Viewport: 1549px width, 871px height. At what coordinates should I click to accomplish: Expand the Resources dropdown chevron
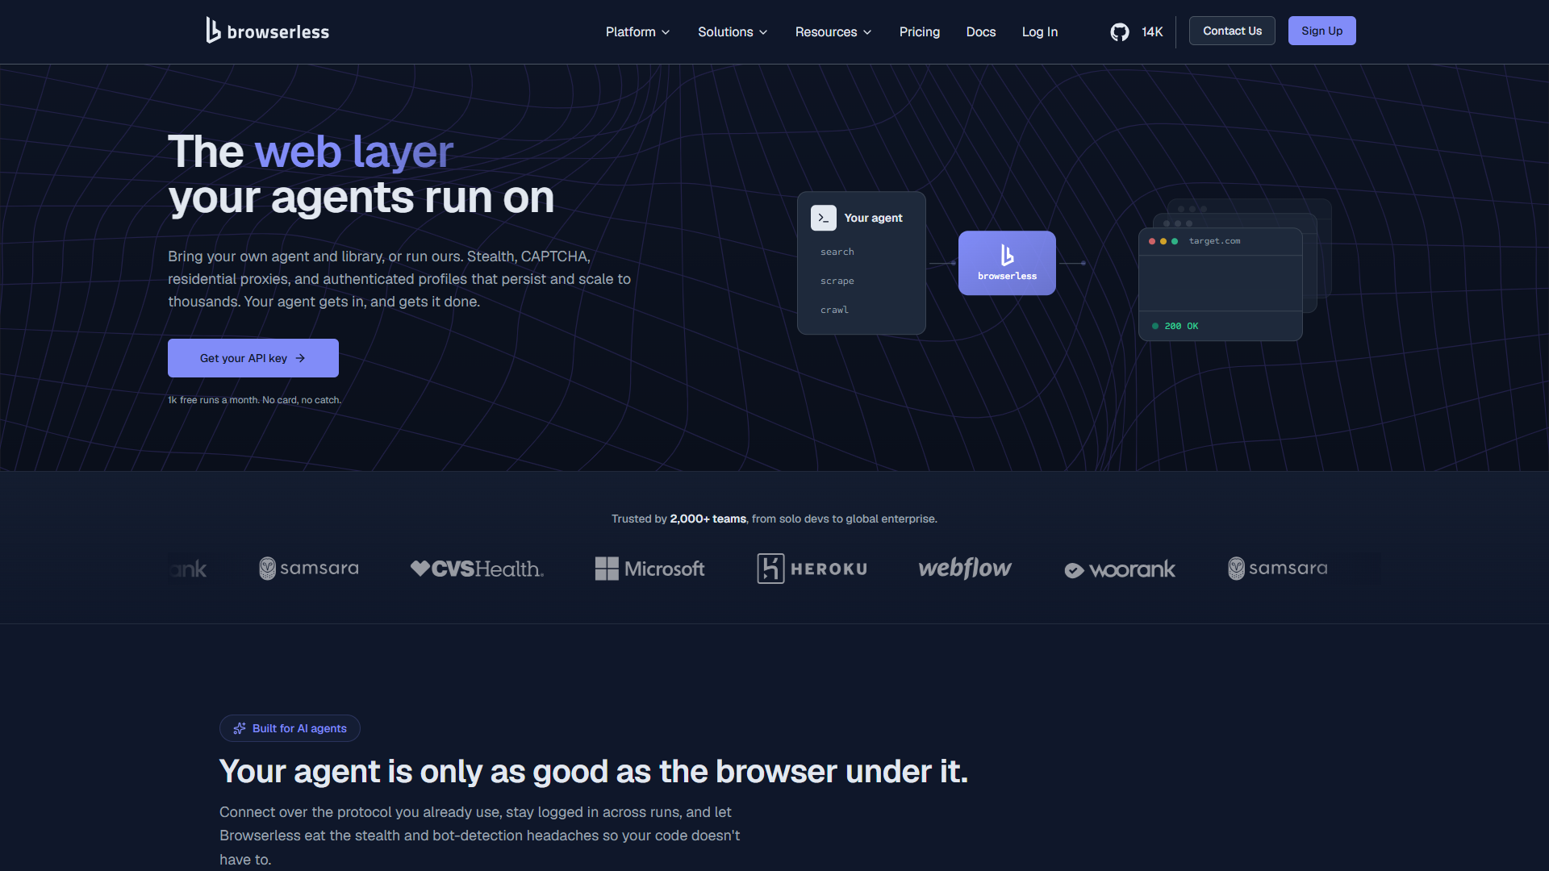pyautogui.click(x=867, y=32)
